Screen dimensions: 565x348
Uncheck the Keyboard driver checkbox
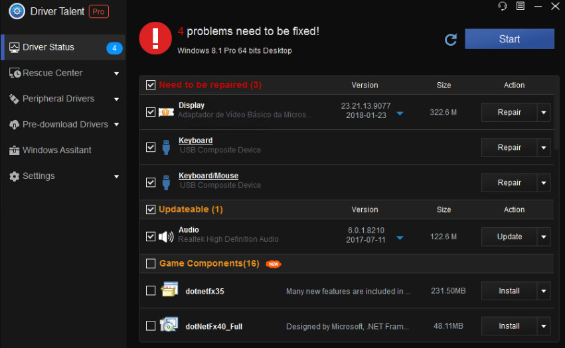(x=151, y=147)
